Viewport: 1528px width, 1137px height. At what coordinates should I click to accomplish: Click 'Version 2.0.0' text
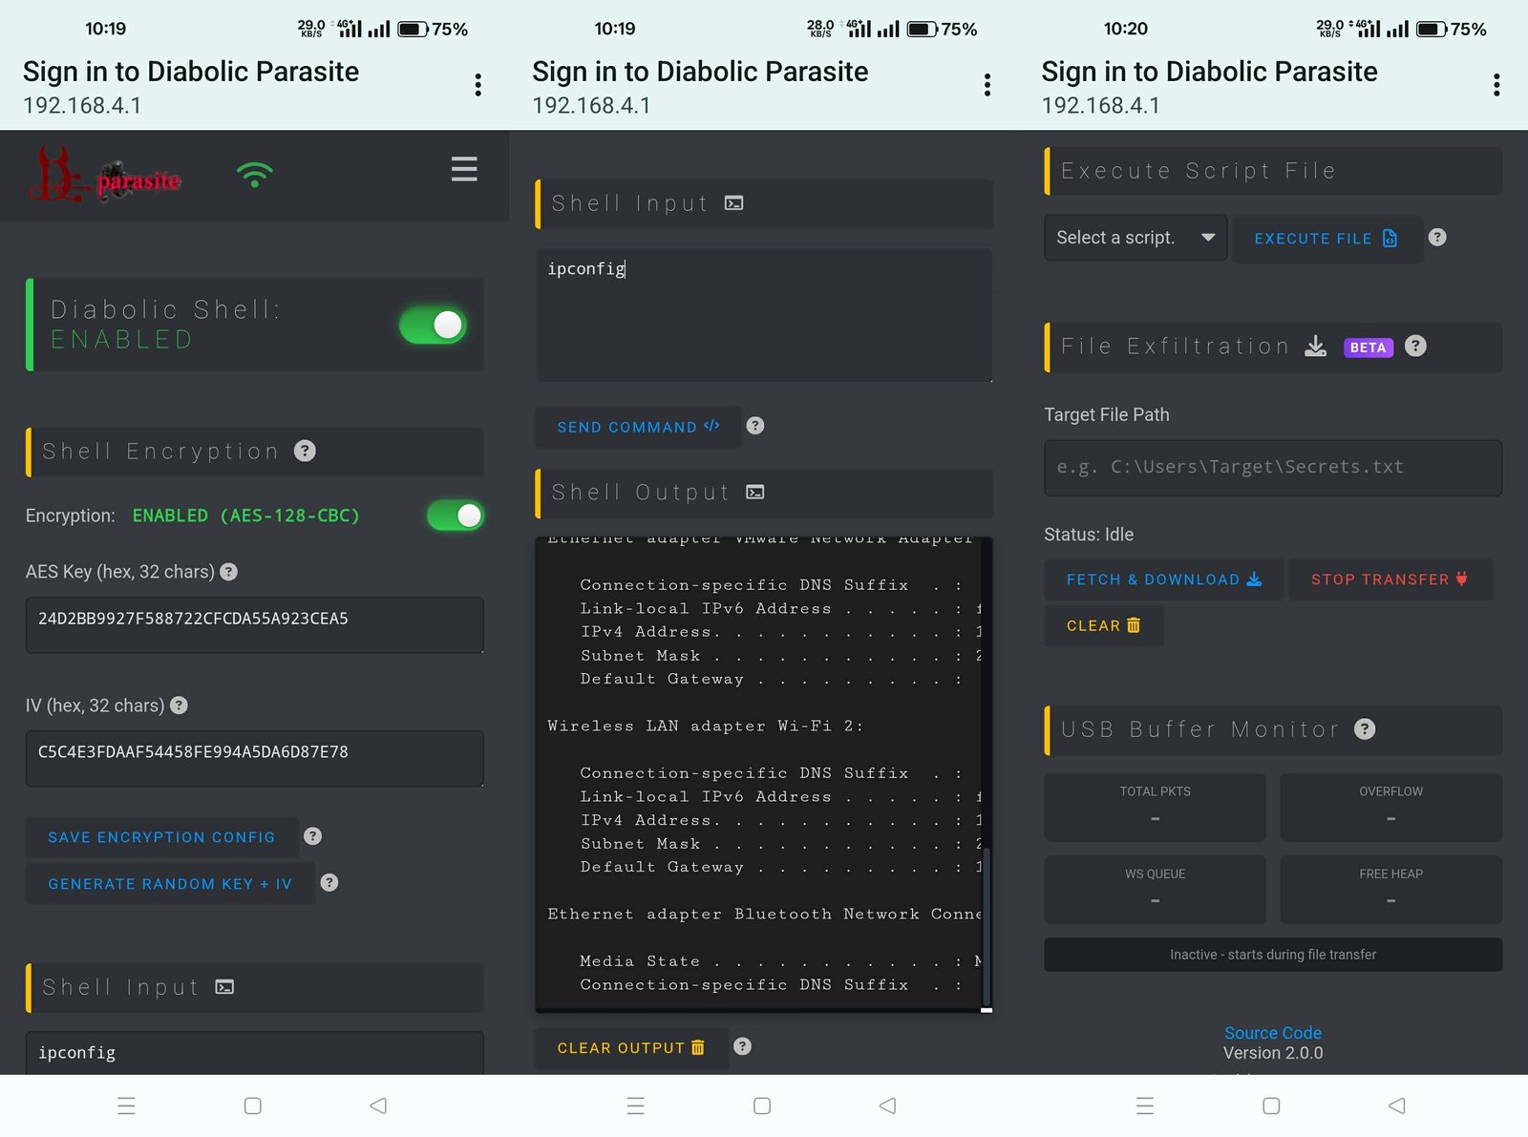tap(1273, 1053)
